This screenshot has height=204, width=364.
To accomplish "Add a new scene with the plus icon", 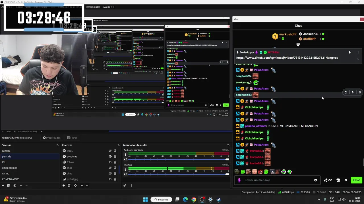I will coord(3,186).
